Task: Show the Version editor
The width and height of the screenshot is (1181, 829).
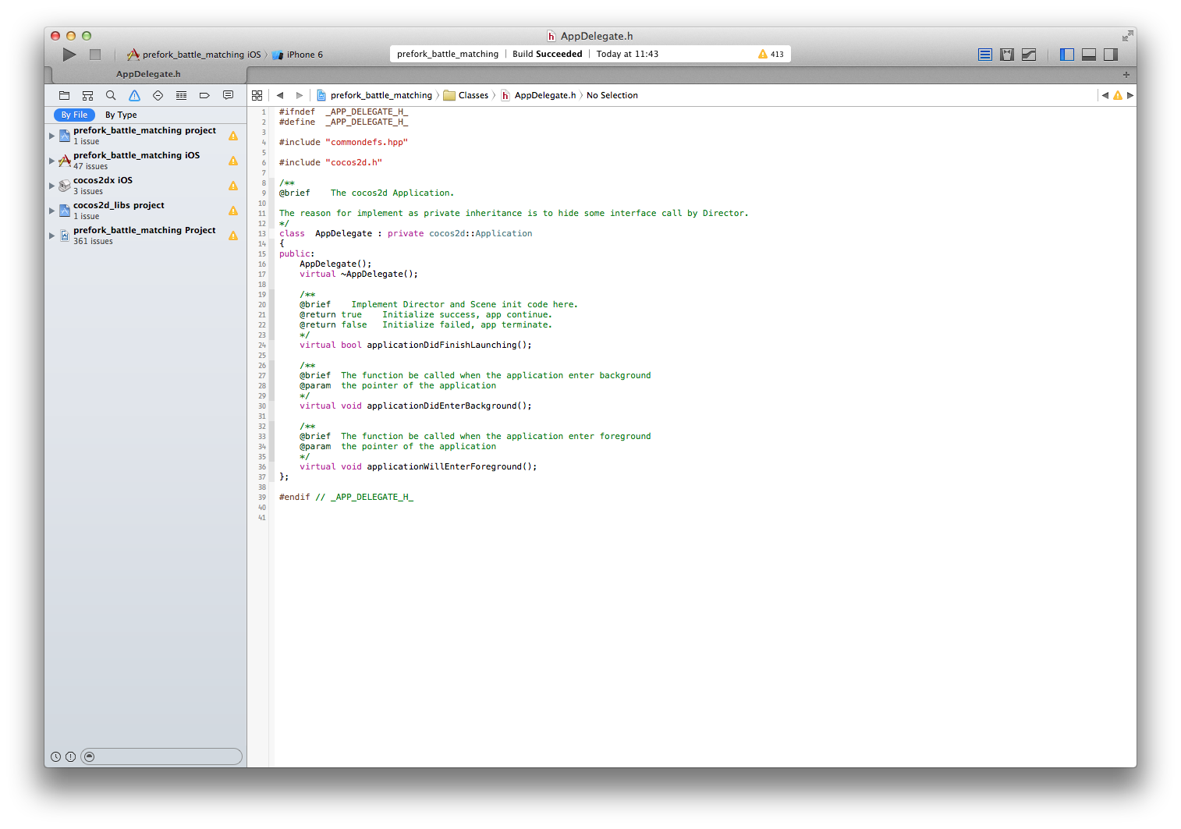Action: point(1029,55)
